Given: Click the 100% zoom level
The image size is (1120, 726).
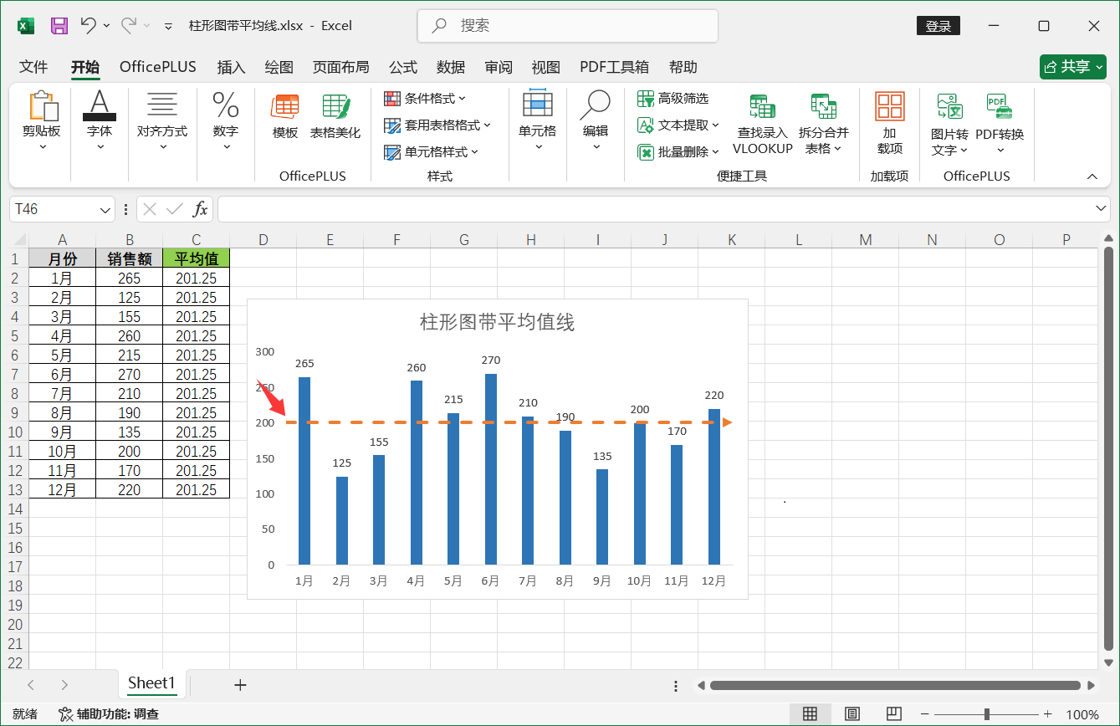Looking at the screenshot, I should point(1082,714).
